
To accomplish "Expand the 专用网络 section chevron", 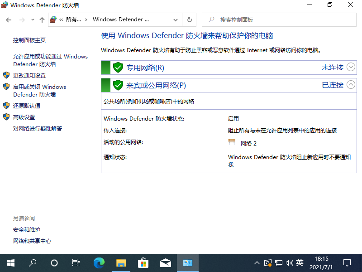I will coord(351,68).
